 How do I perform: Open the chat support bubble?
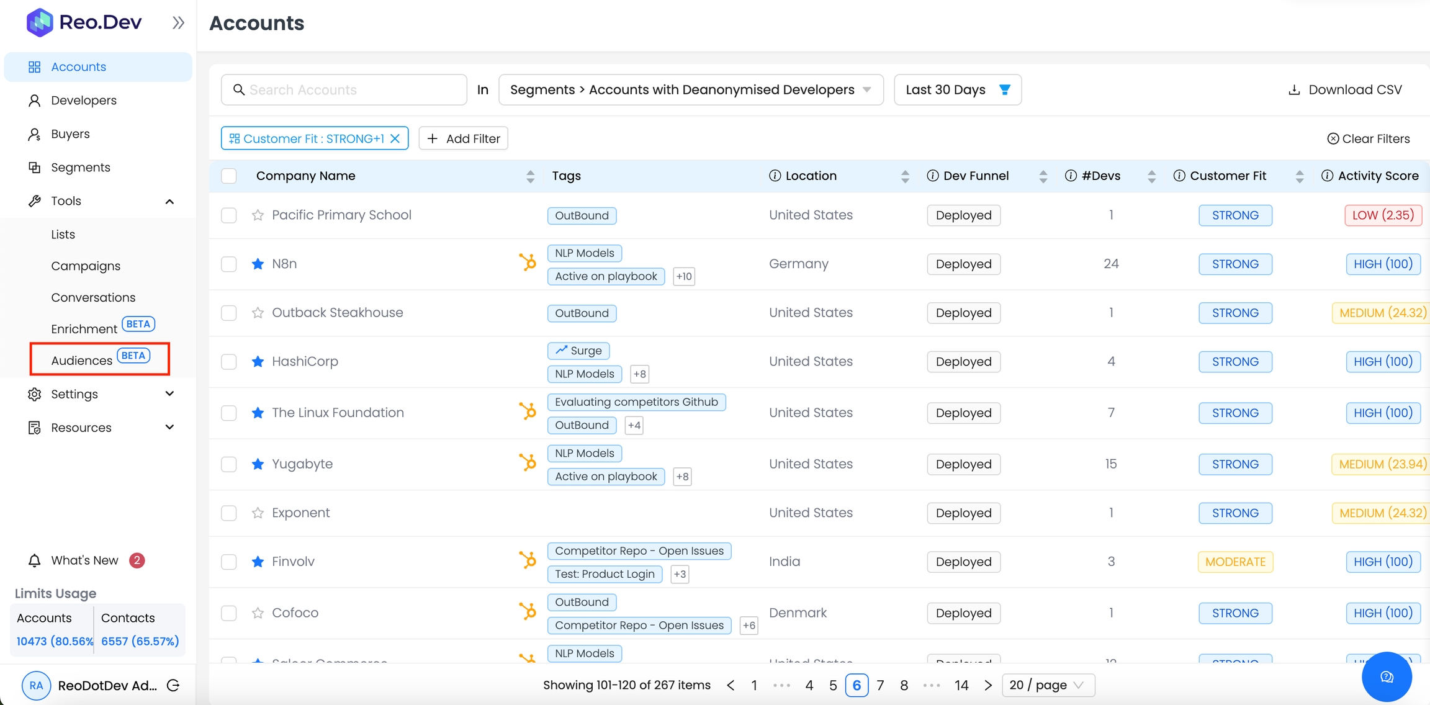[1387, 676]
